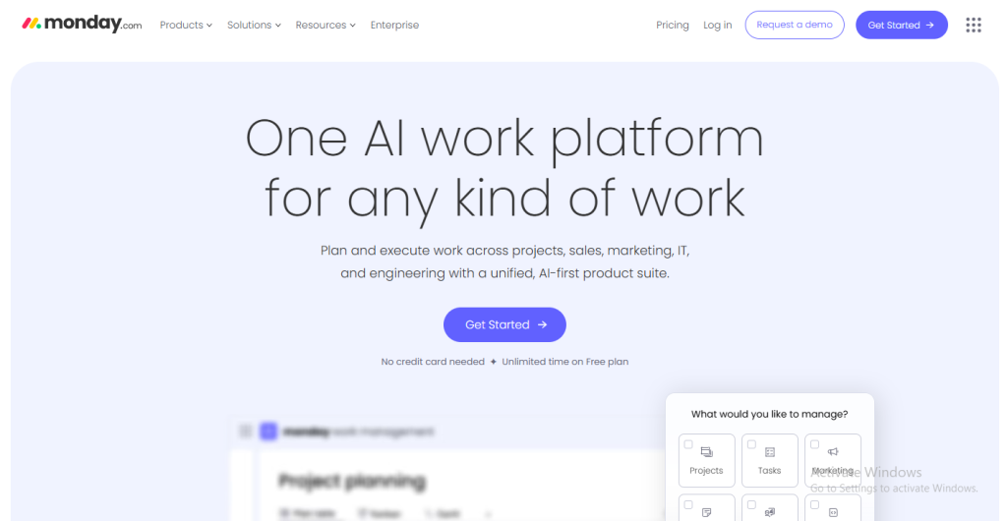Expand the Resources dropdown

(x=326, y=26)
